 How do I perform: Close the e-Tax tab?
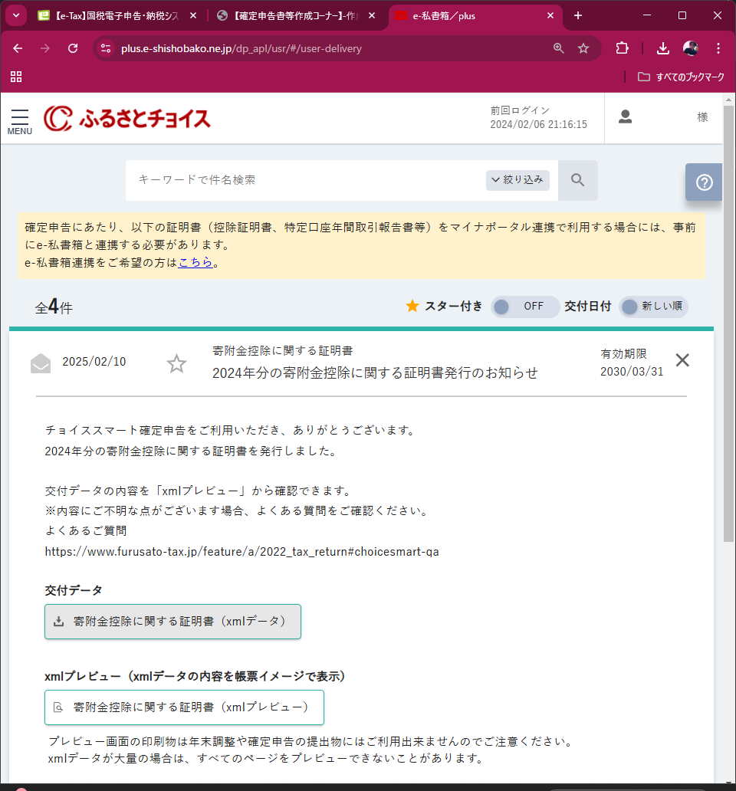coord(193,15)
